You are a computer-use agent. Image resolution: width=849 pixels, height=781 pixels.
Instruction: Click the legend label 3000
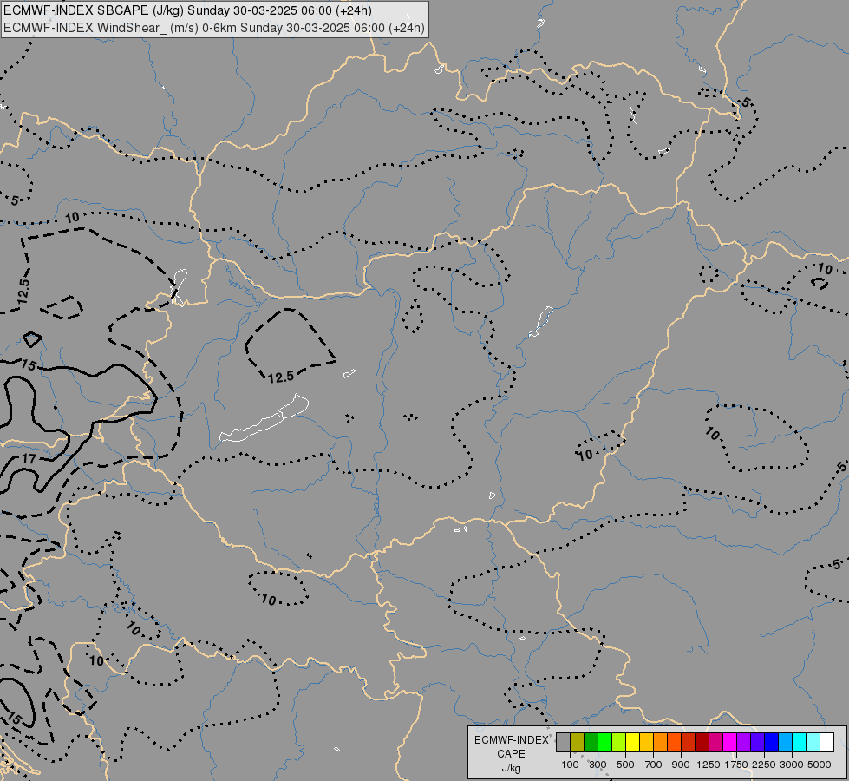(x=792, y=765)
